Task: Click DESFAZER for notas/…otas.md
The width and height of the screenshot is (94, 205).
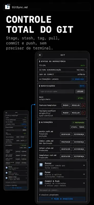Action: pos(66,149)
